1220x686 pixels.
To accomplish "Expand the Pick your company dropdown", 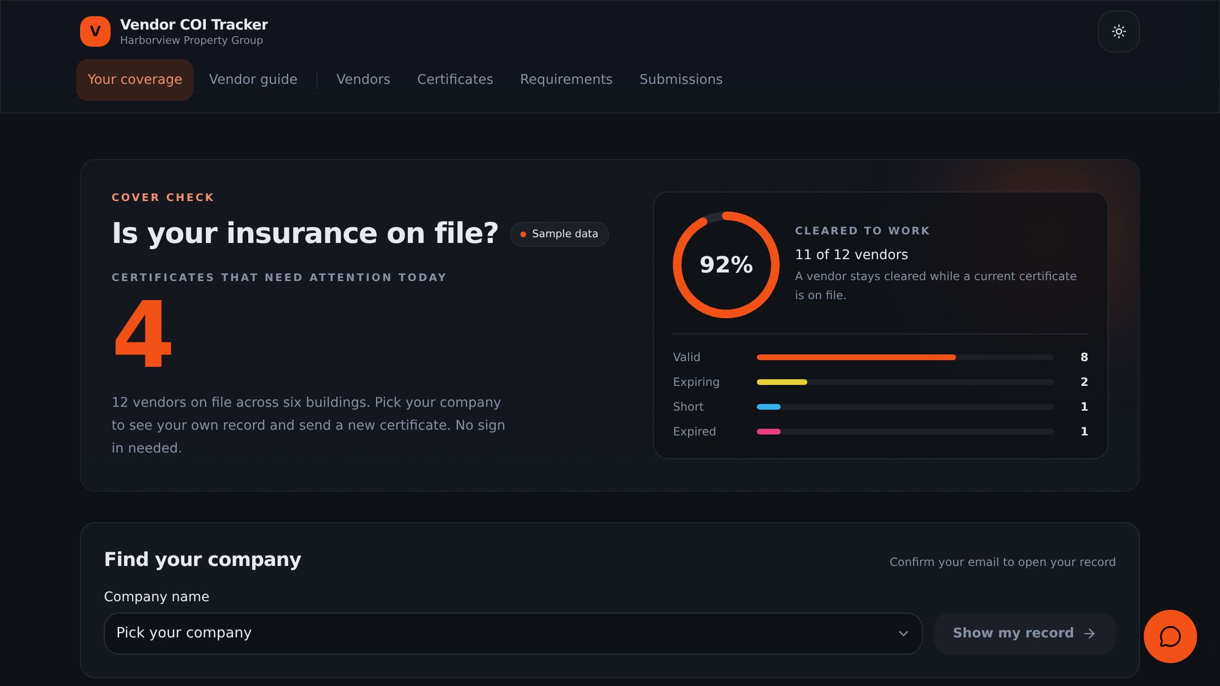I will [513, 633].
